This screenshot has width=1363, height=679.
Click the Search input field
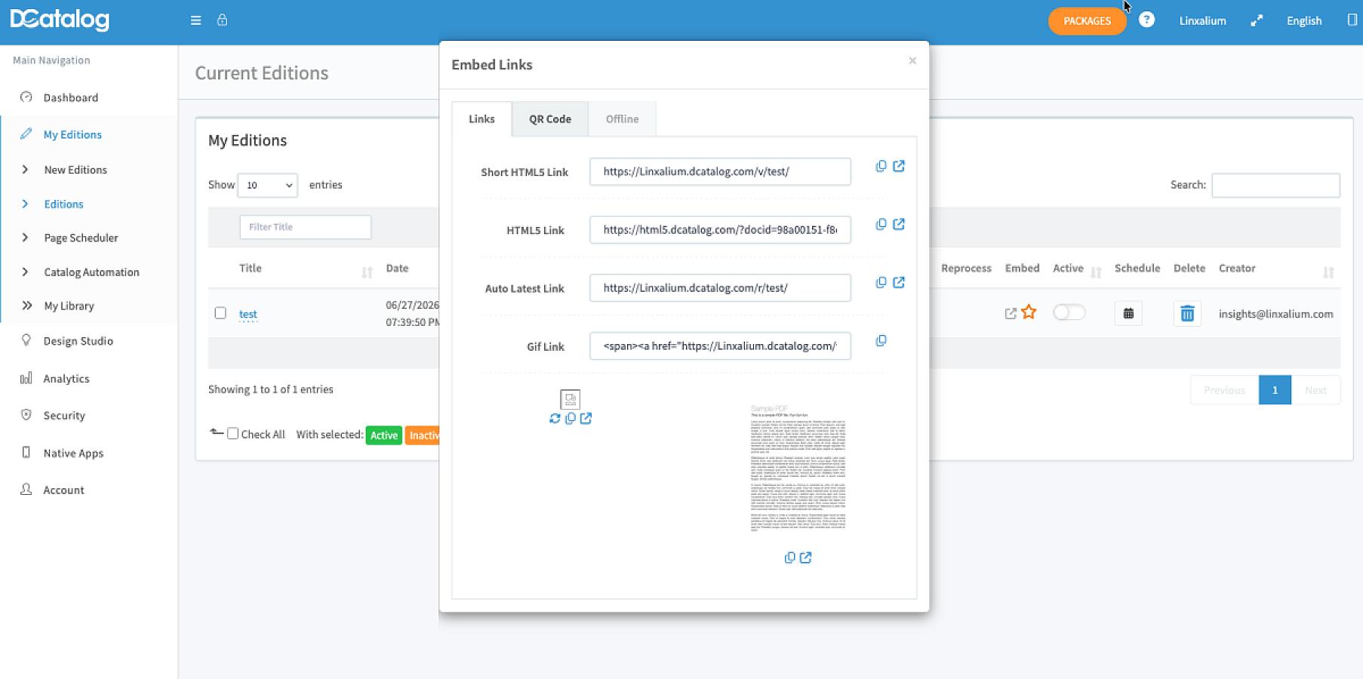(x=1275, y=185)
